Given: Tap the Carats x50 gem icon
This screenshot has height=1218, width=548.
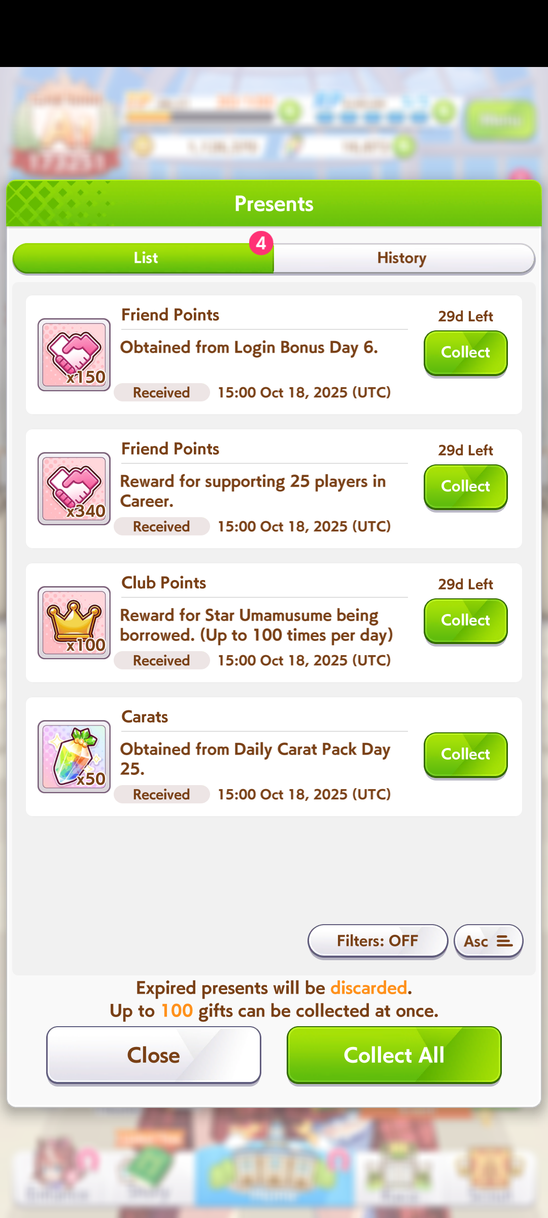Looking at the screenshot, I should 74,757.
